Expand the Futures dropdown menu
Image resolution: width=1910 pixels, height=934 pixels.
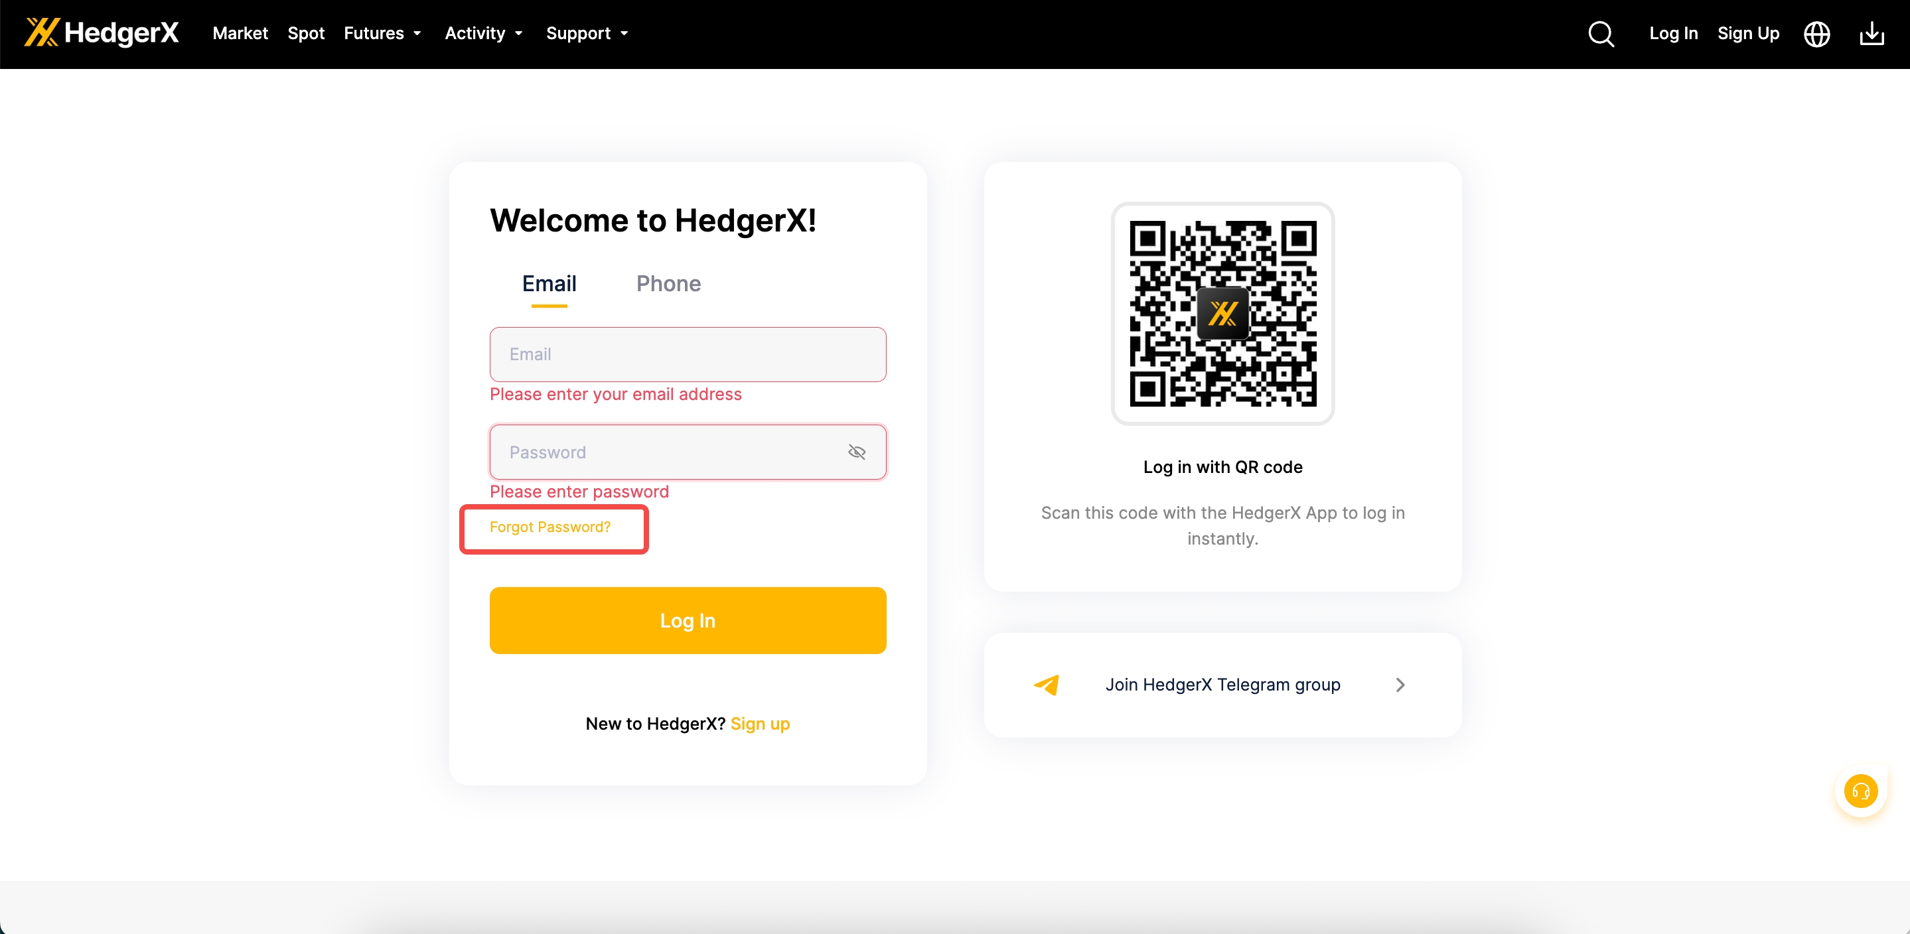(x=382, y=33)
